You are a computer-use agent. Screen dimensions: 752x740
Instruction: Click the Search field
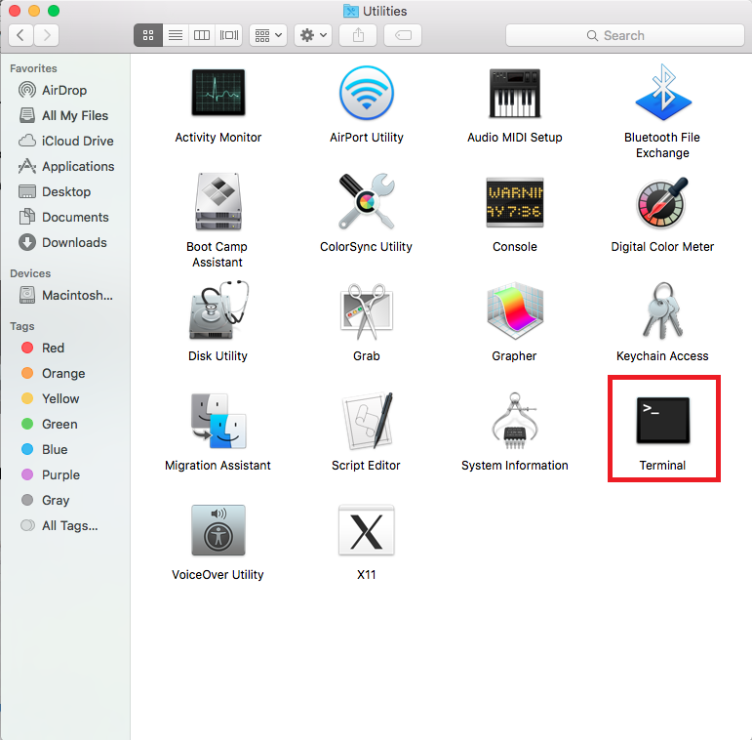[623, 35]
